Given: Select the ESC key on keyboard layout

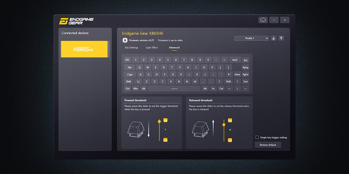Looking at the screenshot, I should click(x=127, y=60).
